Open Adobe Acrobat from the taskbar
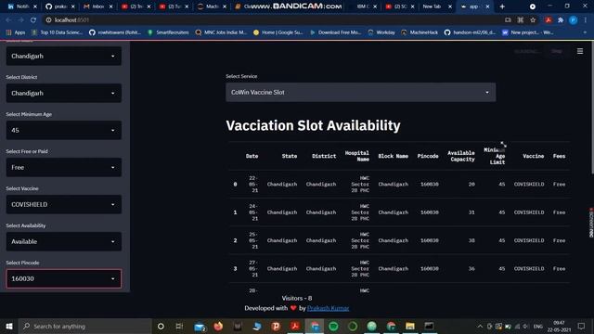The width and height of the screenshot is (594, 334). pos(295,326)
